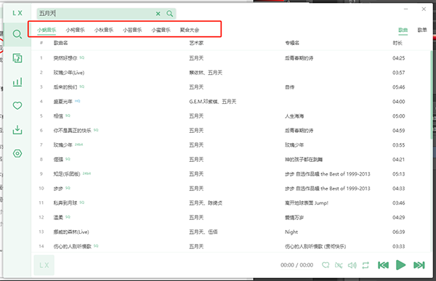Viewport: 436px width, 281px height.
Task: Select song 伤心的人别听慢歌
Action: (72, 246)
